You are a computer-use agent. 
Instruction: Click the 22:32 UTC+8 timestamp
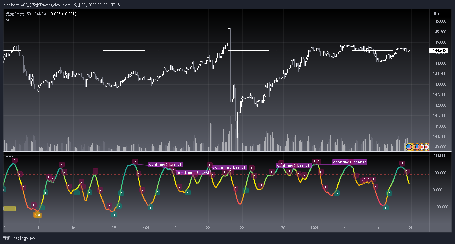click(109, 5)
